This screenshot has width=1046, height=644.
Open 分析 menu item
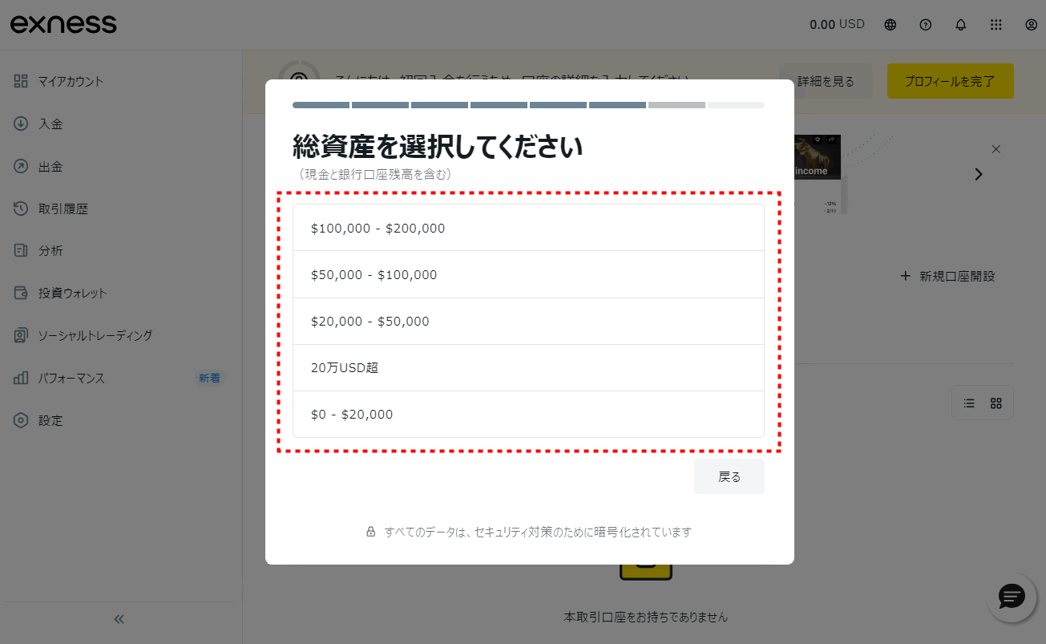[50, 250]
